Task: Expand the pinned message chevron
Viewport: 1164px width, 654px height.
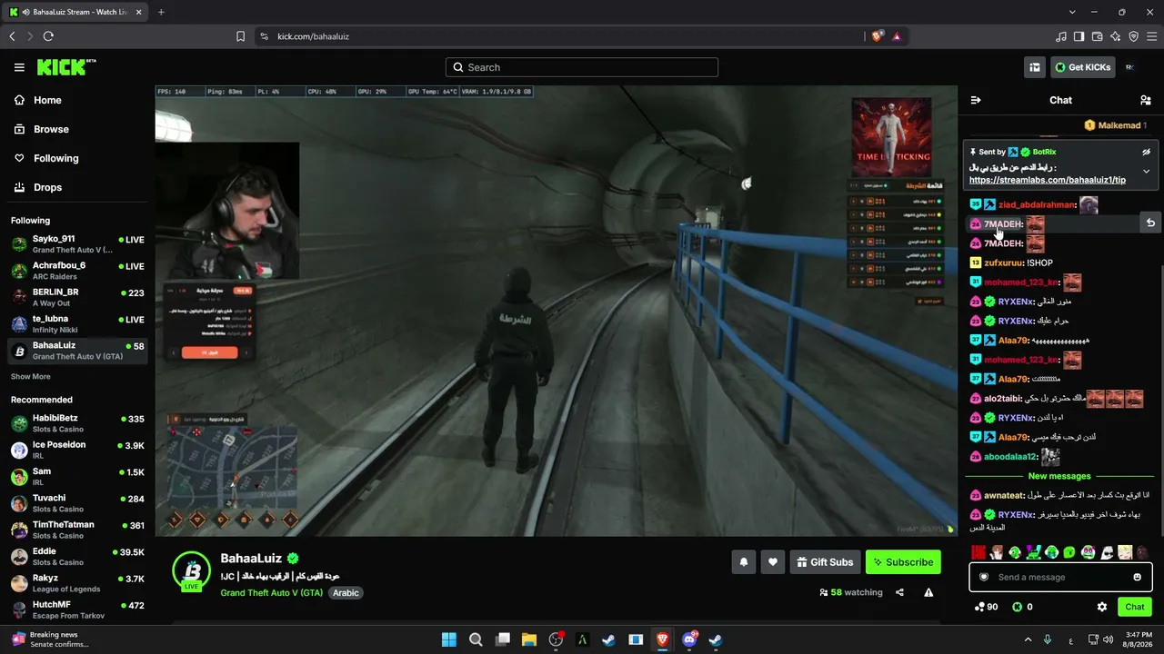Action: (1146, 171)
